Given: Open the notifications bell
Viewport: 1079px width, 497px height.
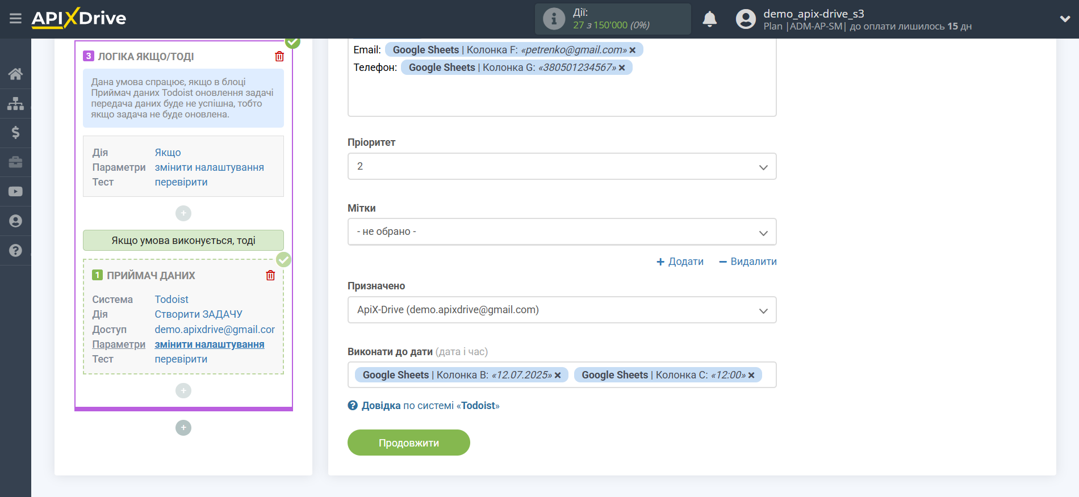Looking at the screenshot, I should (x=709, y=19).
